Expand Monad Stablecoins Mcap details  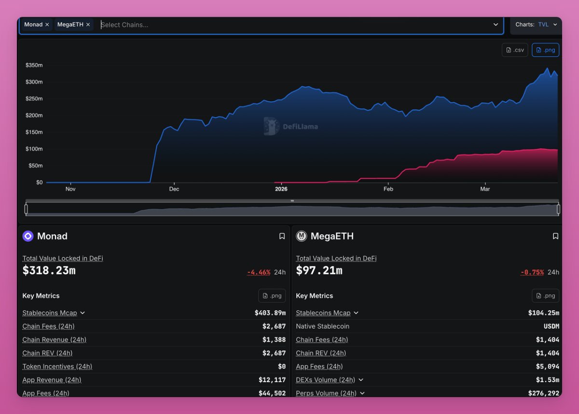pos(83,313)
